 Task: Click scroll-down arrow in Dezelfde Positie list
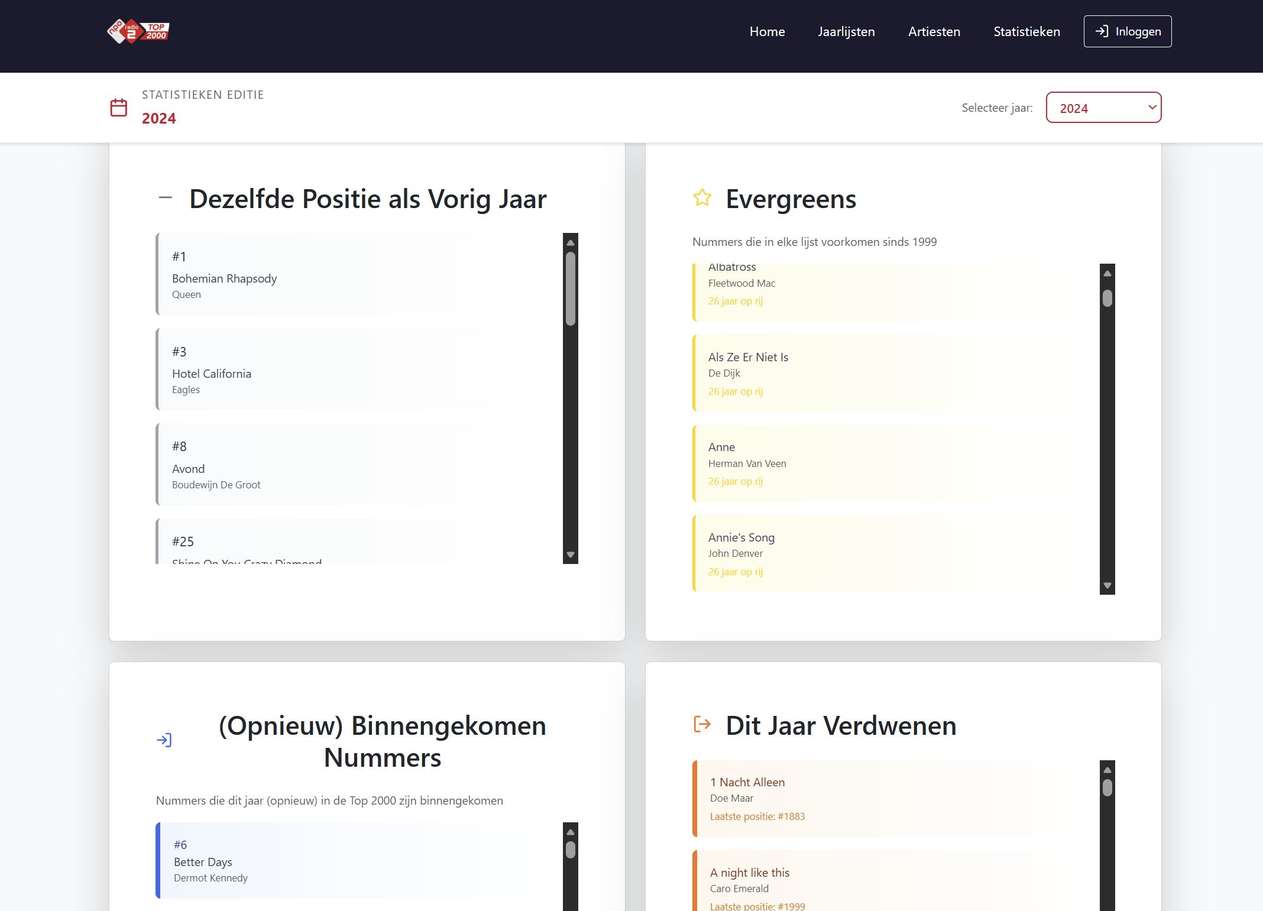pyautogui.click(x=570, y=555)
